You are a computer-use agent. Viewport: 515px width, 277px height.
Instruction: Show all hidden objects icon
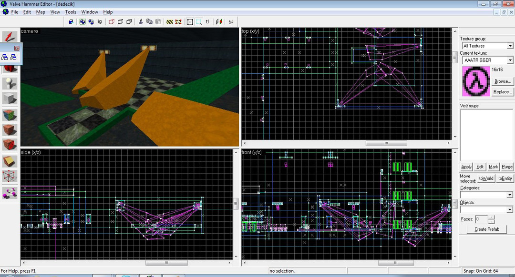click(129, 21)
